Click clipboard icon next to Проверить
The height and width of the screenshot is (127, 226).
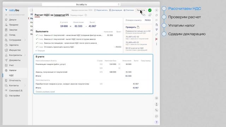138,27
